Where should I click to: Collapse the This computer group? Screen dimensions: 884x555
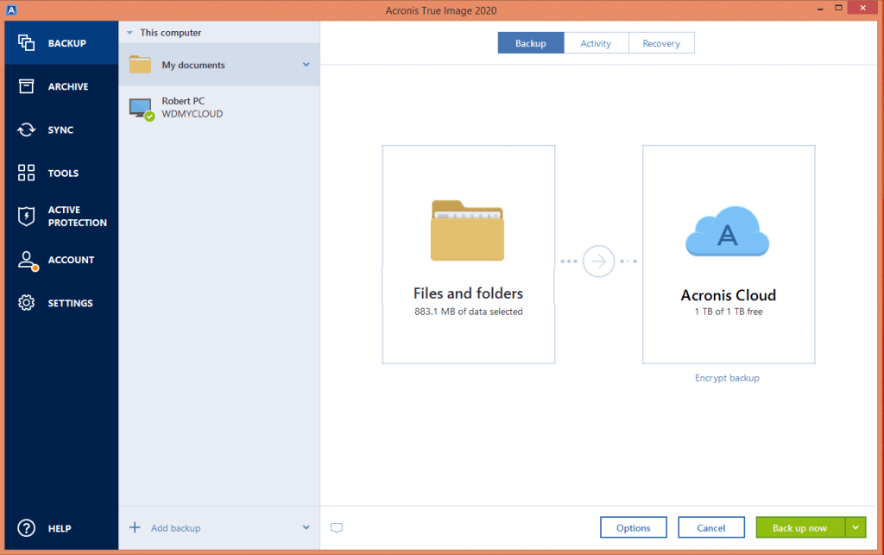click(x=129, y=33)
